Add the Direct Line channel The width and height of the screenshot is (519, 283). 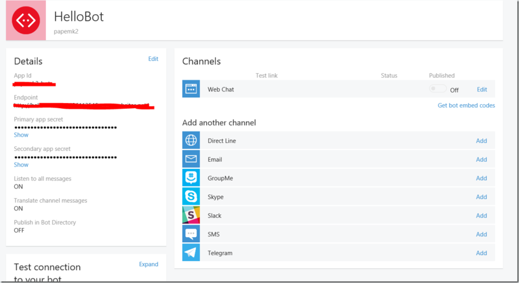481,141
